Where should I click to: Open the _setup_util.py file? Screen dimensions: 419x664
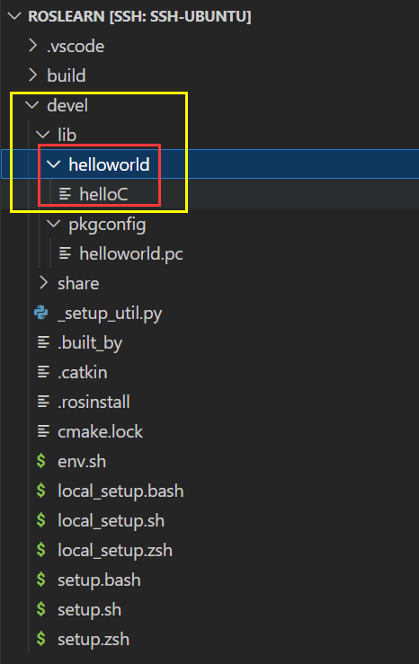click(x=110, y=314)
